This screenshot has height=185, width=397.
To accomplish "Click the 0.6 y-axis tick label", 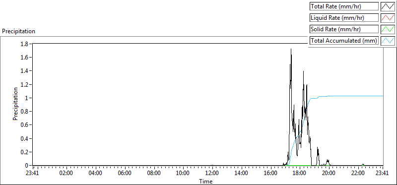I will coord(25,125).
